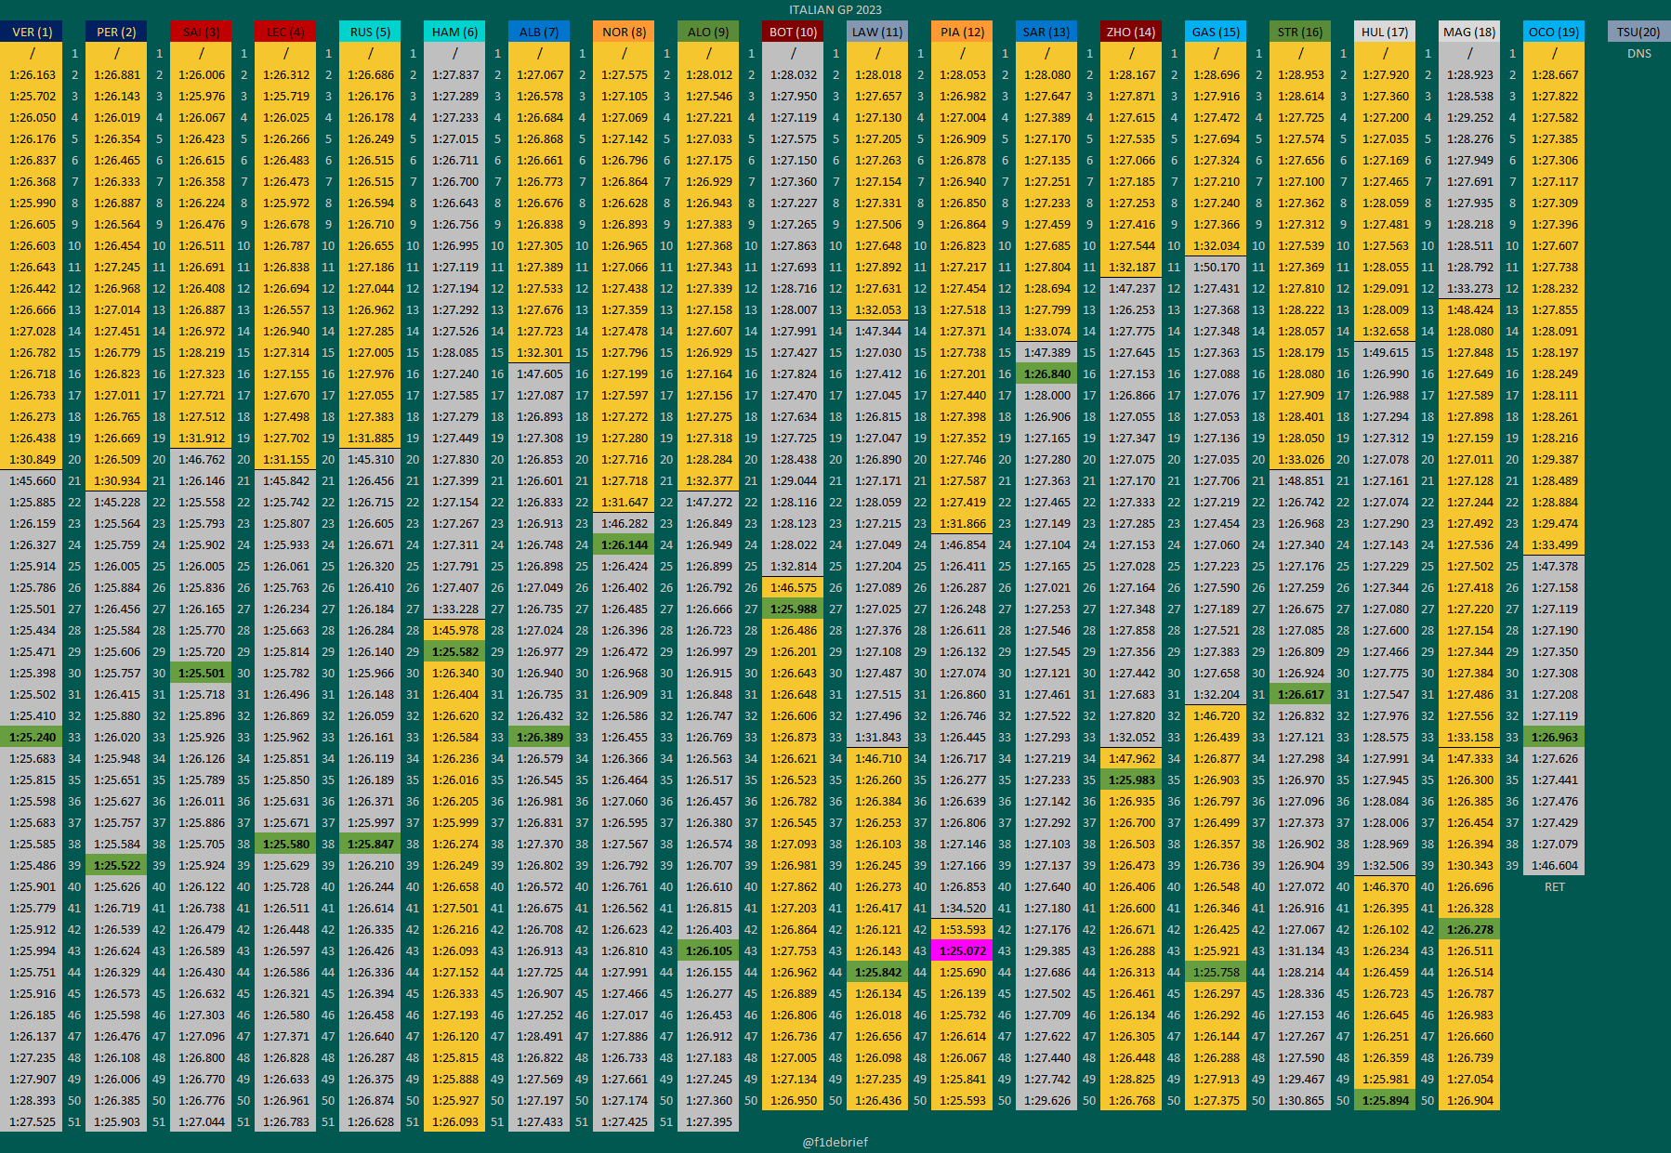Viewport: 1671px width, 1153px height.
Task: Select Russell's green fastest lap 1:25.847
Action: [371, 844]
